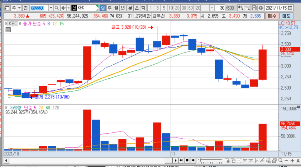Toggle the 종가 단순 moving average checkbox
Viewport: 301px width, 167px height.
coord(20,24)
